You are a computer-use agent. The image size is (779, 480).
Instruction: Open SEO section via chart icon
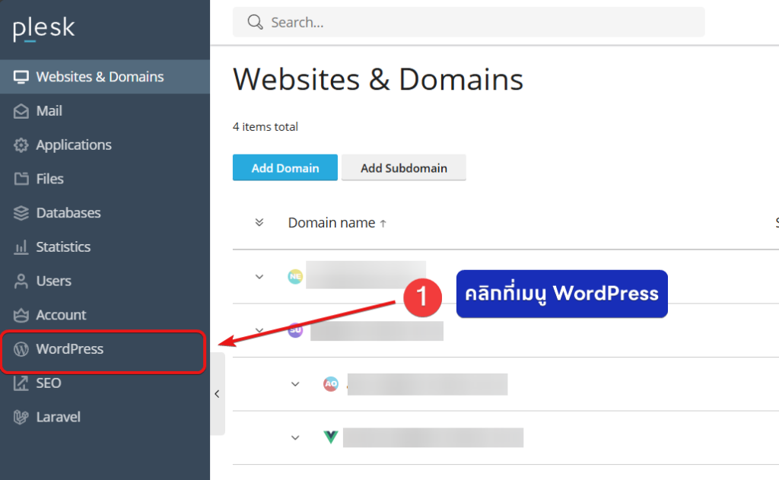click(x=21, y=383)
